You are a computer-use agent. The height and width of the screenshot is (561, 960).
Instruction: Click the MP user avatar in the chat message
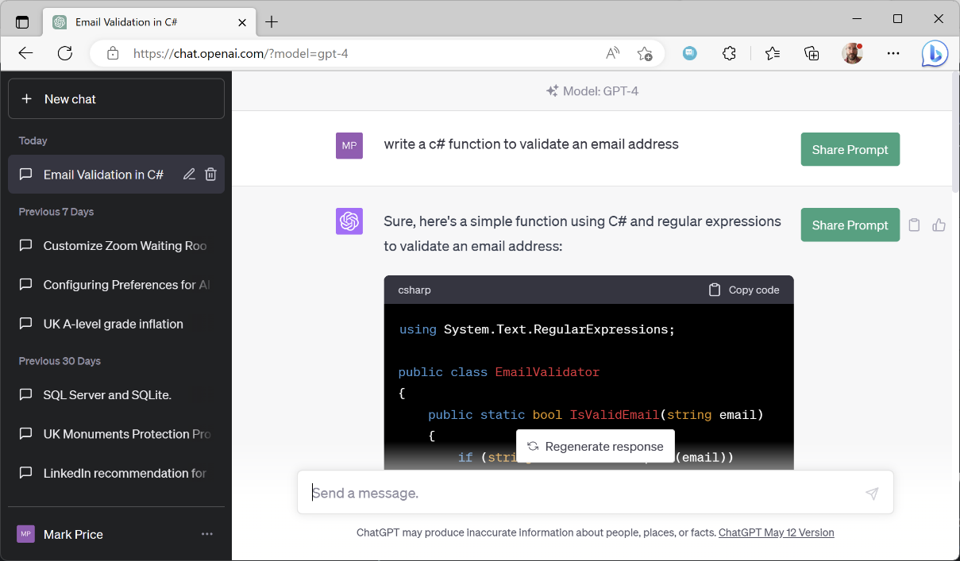click(x=349, y=146)
